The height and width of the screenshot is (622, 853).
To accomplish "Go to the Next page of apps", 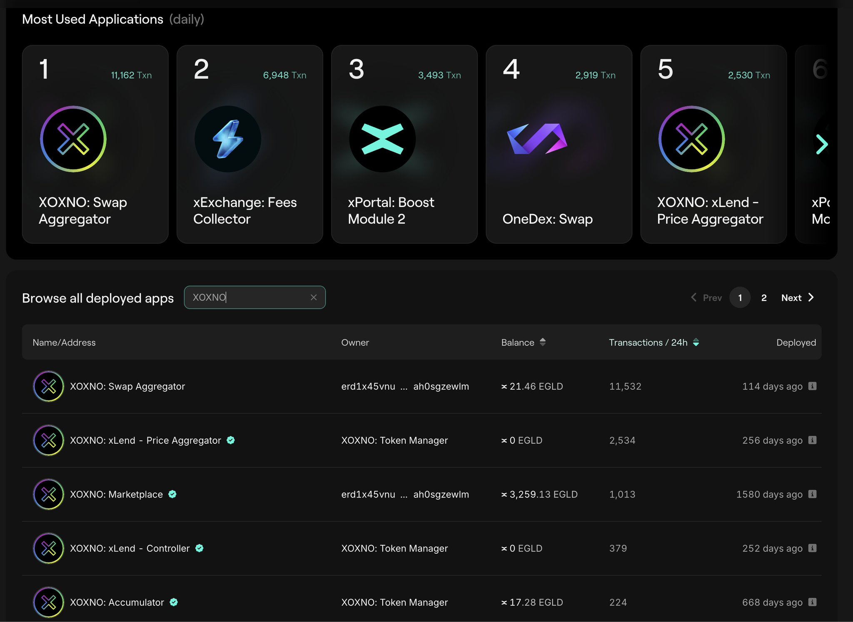I will [x=797, y=297].
